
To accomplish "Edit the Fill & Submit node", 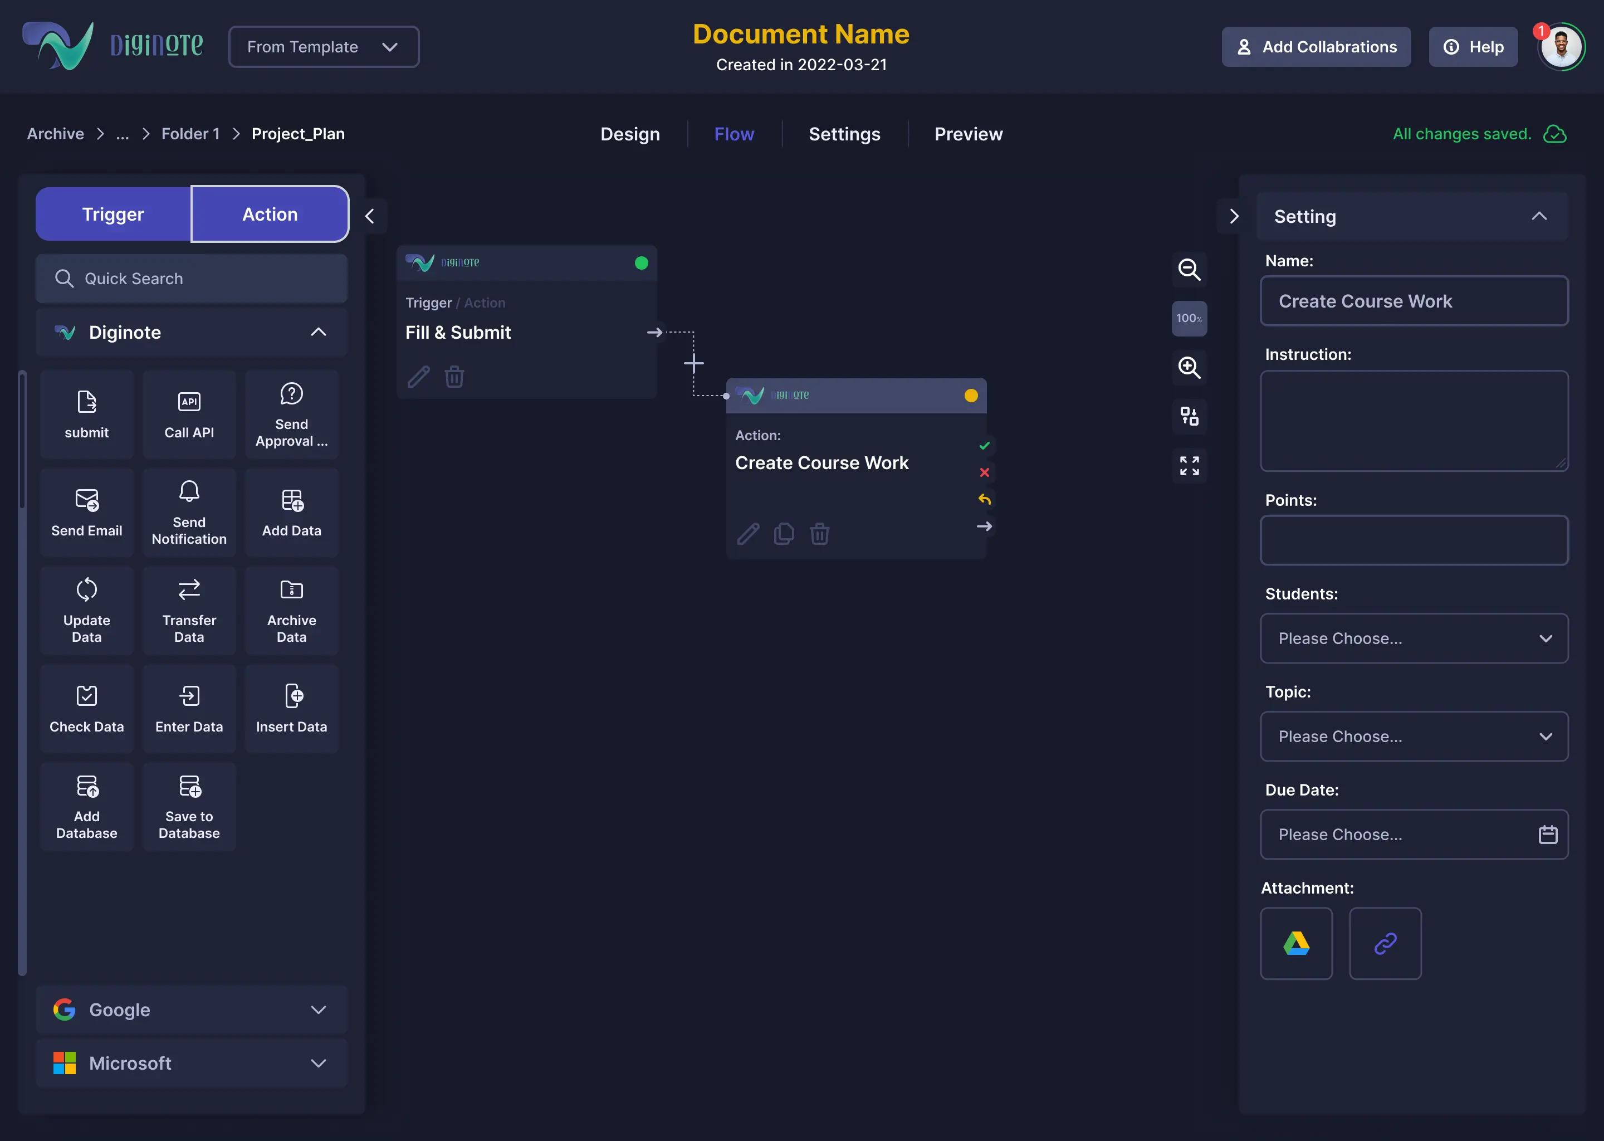I will (419, 377).
